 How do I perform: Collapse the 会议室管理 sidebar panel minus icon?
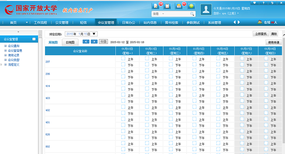34,39
